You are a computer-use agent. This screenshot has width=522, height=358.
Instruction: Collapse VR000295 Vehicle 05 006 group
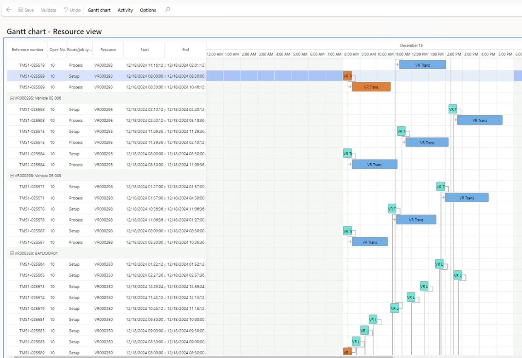point(12,98)
